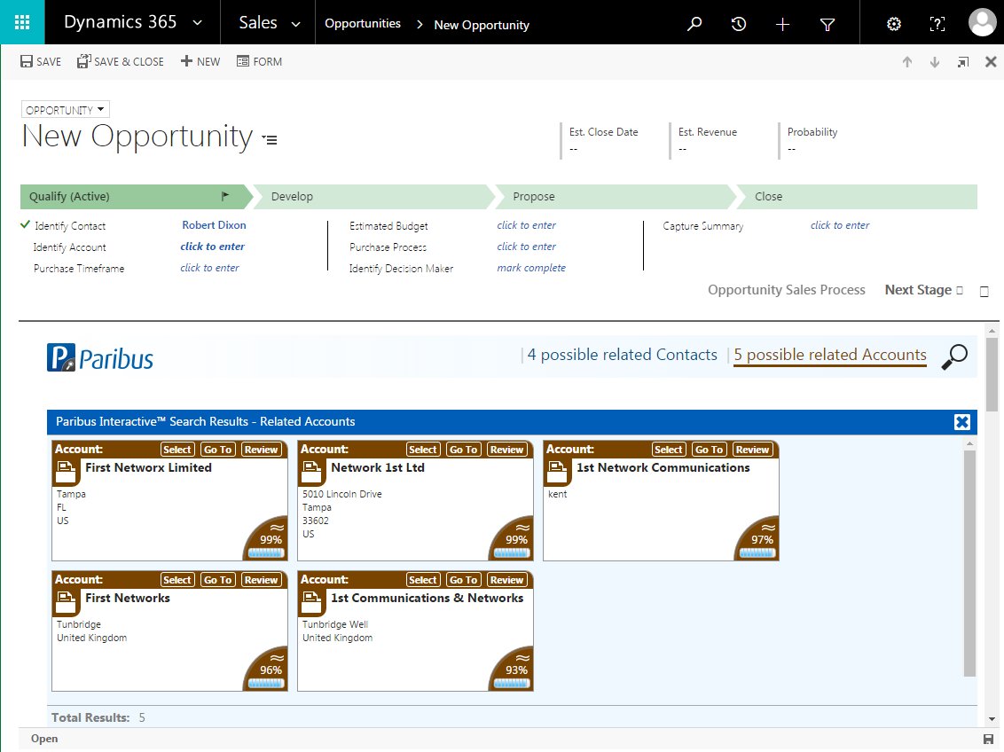The height and width of the screenshot is (752, 1004).
Task: Click the help question mark icon
Action: tap(937, 24)
